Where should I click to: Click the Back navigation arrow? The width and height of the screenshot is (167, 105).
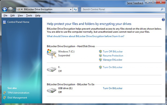(5, 10)
